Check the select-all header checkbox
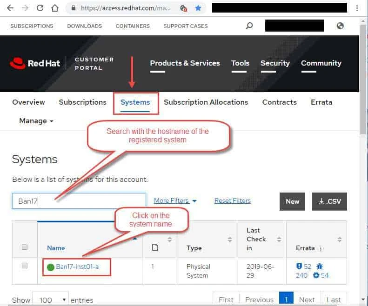Screen dimensions: 368x306 click(x=24, y=247)
